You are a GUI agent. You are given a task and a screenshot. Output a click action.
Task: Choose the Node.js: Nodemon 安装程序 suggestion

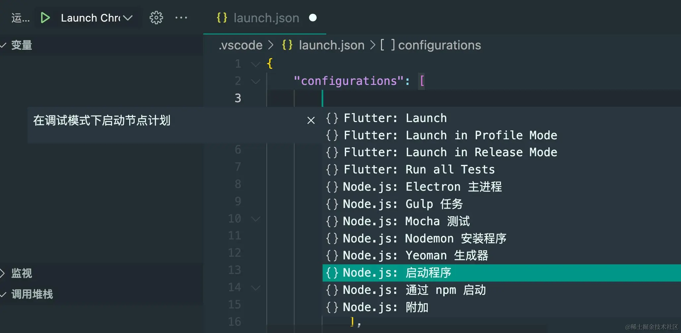(x=502, y=238)
